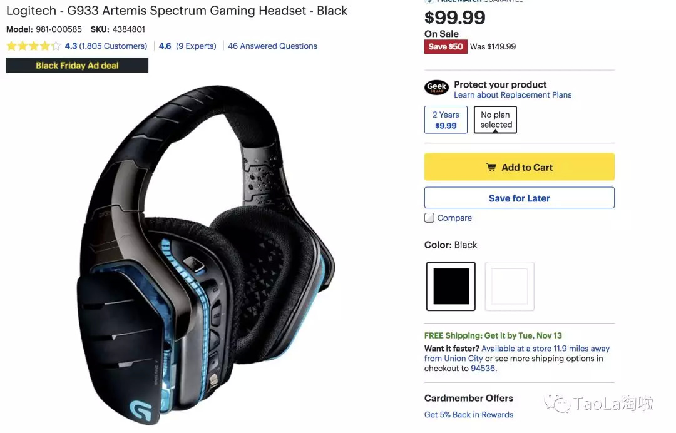Open Learn about Replacement Plans link
Screen dimensions: 676x433
click(513, 94)
